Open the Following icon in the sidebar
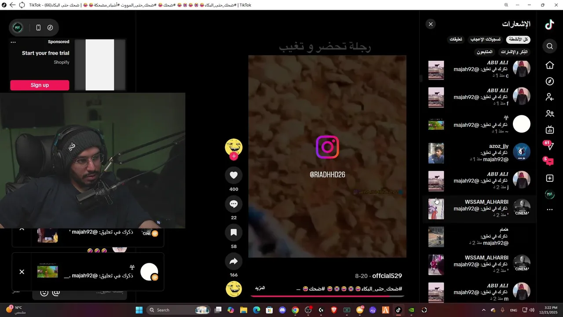 pos(550,97)
